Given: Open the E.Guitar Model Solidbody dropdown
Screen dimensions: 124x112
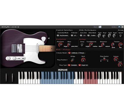Looking at the screenshot, I should (x=77, y=53).
